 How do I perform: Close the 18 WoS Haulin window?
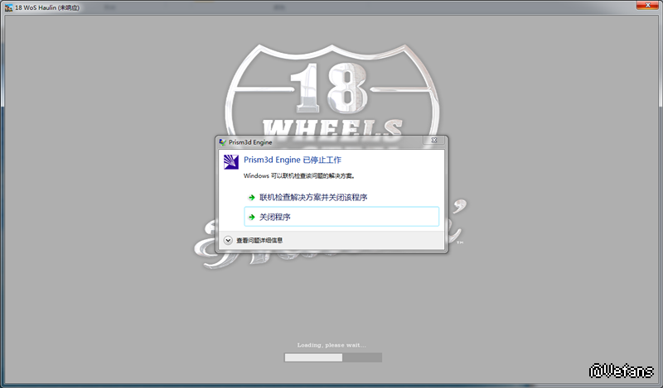(647, 5)
